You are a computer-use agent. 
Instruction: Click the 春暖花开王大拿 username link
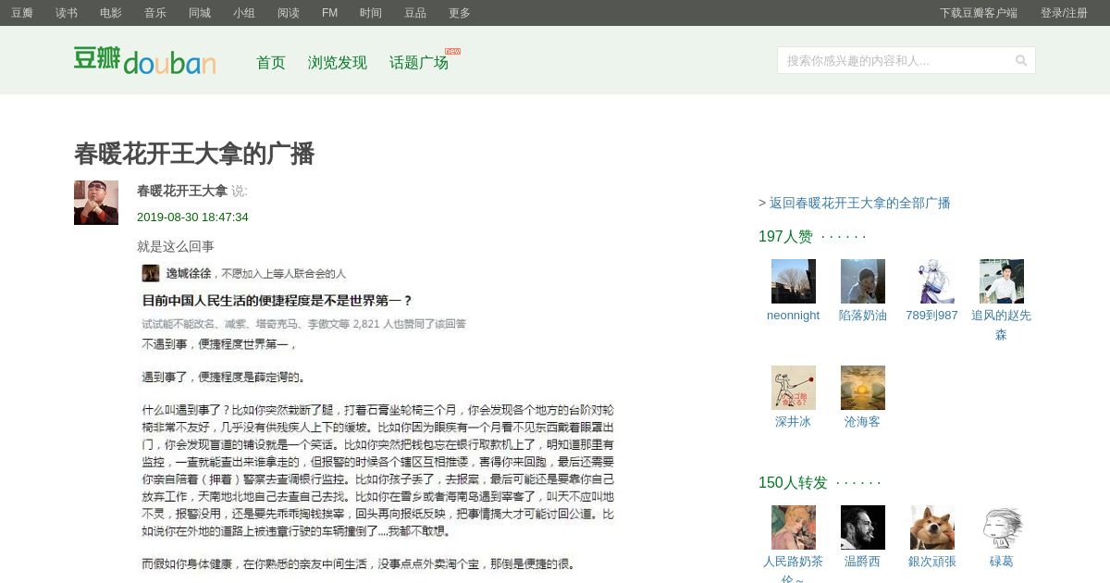pyautogui.click(x=182, y=191)
